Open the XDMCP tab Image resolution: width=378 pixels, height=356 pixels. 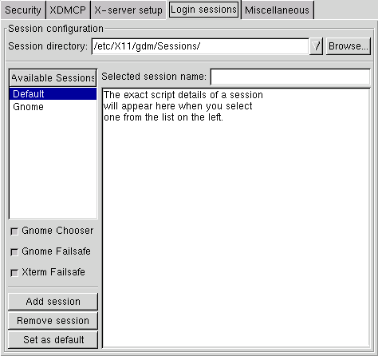point(68,10)
